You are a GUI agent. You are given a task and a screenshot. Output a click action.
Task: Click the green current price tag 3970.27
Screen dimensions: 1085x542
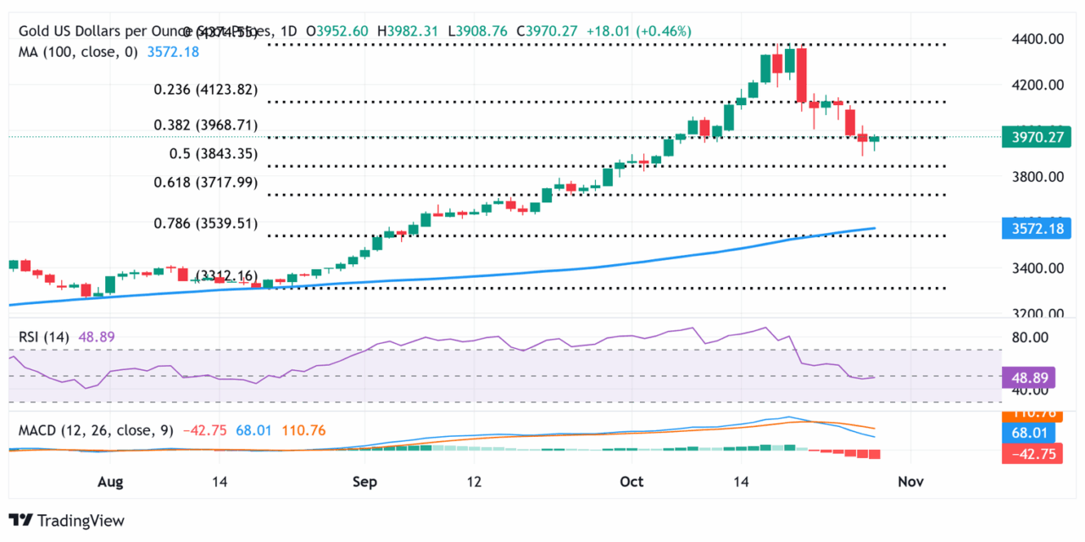(x=1036, y=137)
